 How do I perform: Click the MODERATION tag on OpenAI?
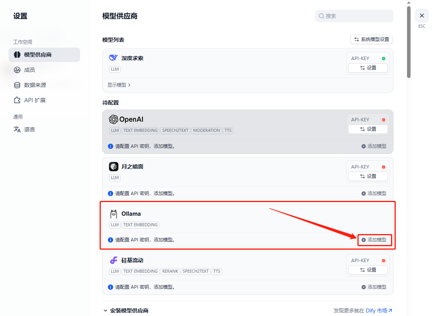coord(207,130)
